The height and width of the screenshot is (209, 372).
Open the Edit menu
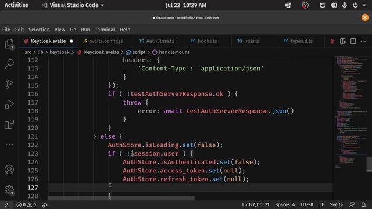tap(19, 30)
